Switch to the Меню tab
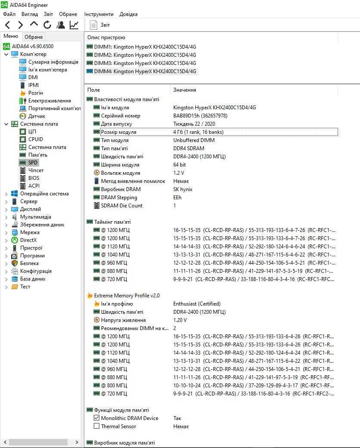 pos(11,36)
